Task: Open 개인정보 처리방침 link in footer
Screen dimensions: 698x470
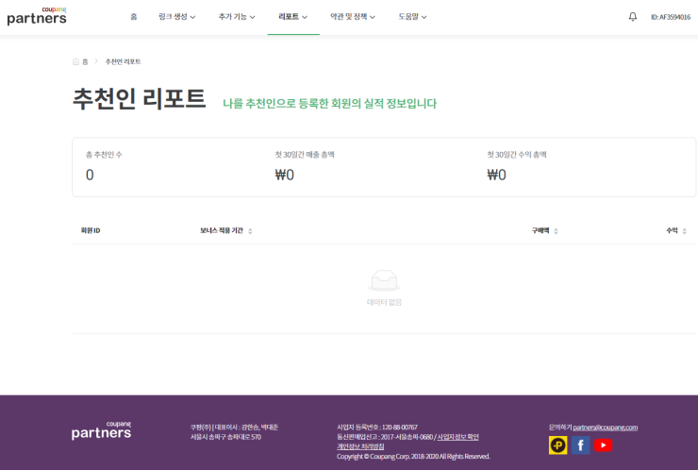Action: (x=360, y=446)
